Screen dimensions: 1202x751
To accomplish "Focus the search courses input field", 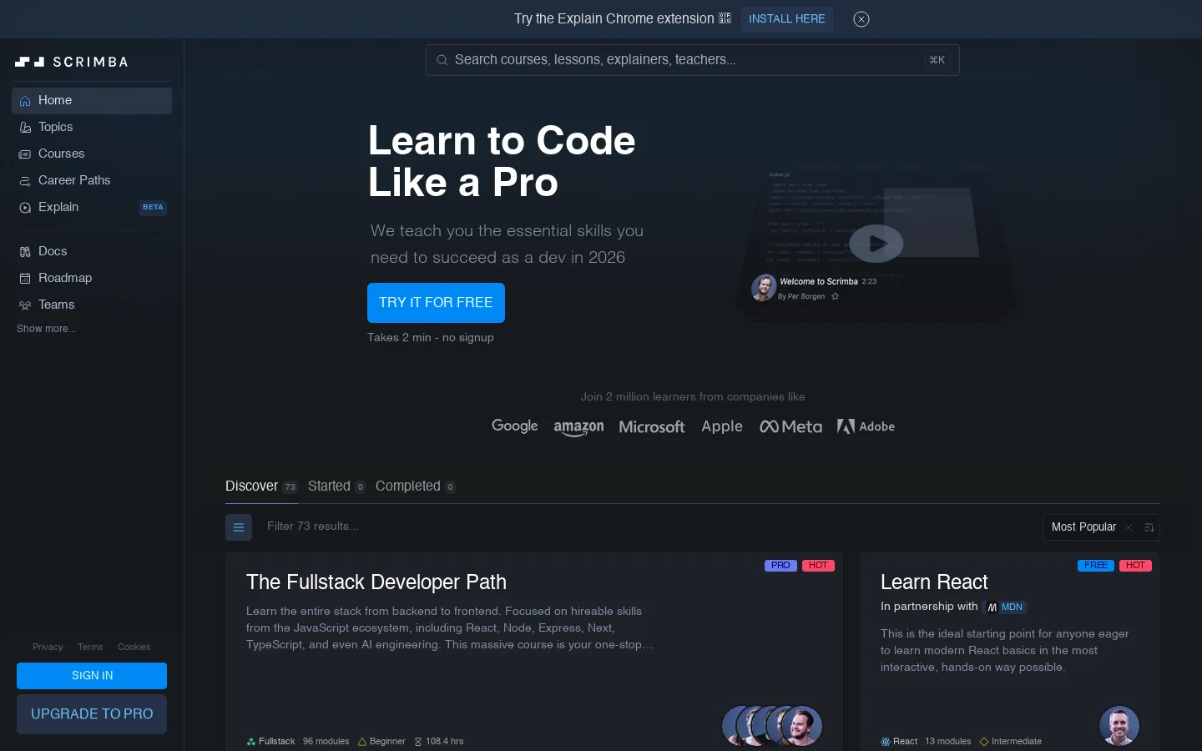I will point(692,60).
